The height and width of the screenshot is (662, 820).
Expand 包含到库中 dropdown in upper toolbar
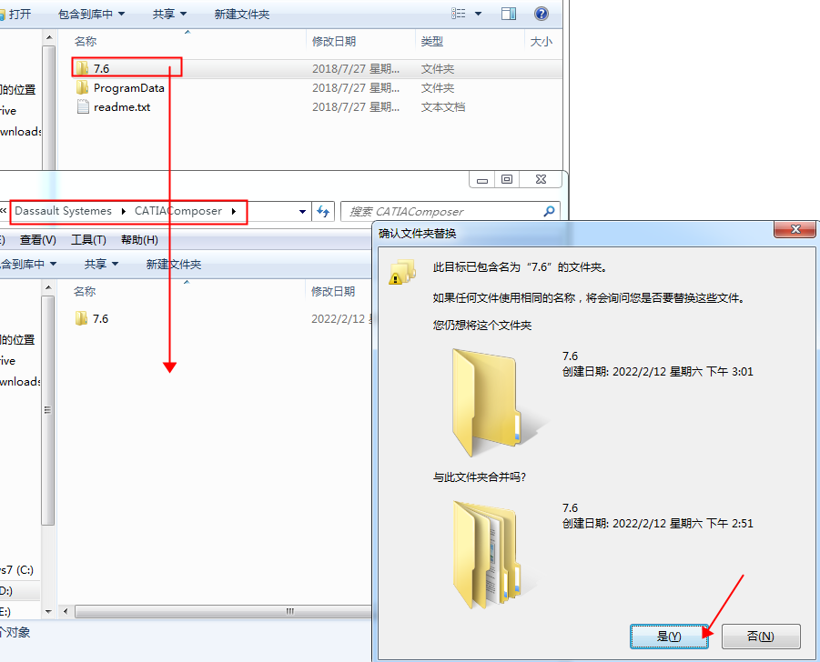click(92, 15)
